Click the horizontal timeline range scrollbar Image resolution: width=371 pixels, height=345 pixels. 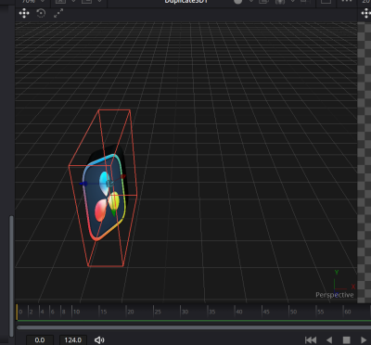click(194, 327)
